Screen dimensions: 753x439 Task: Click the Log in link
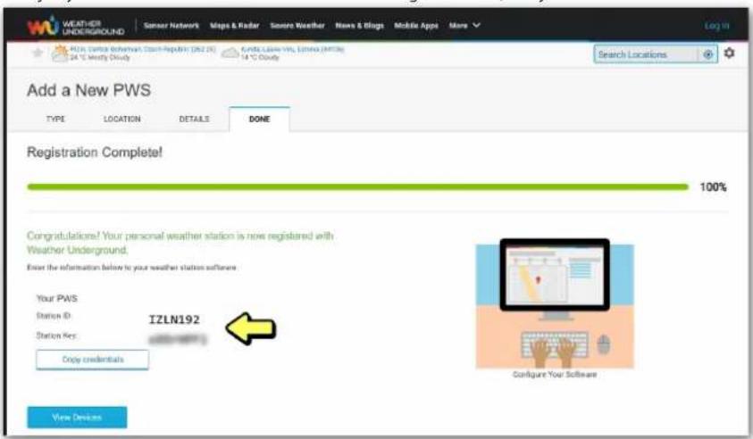click(x=716, y=25)
